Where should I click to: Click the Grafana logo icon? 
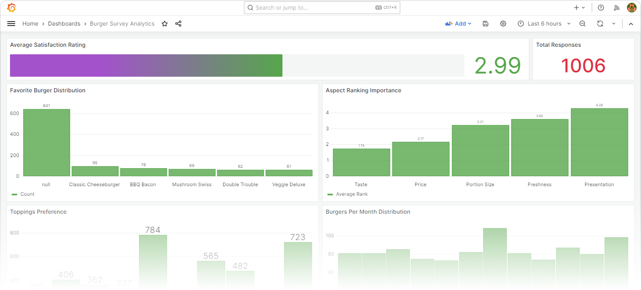[12, 8]
